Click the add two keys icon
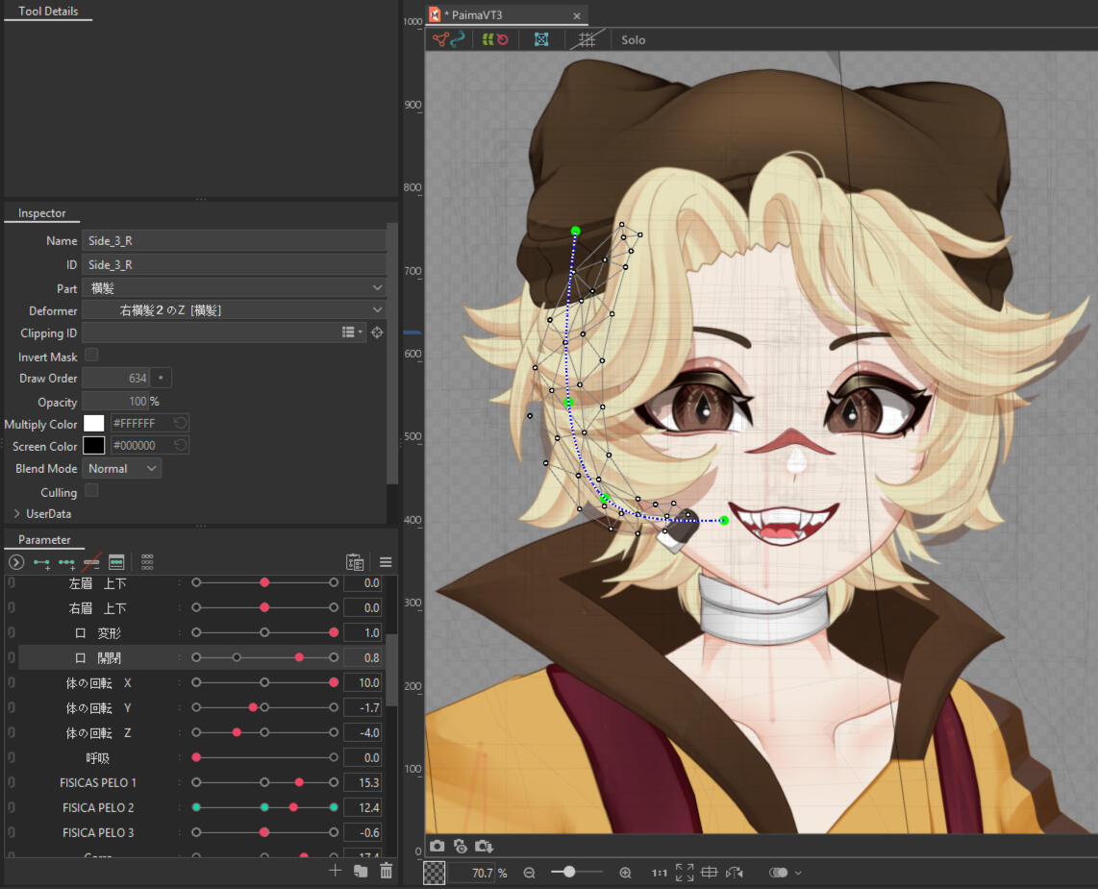 coord(41,562)
